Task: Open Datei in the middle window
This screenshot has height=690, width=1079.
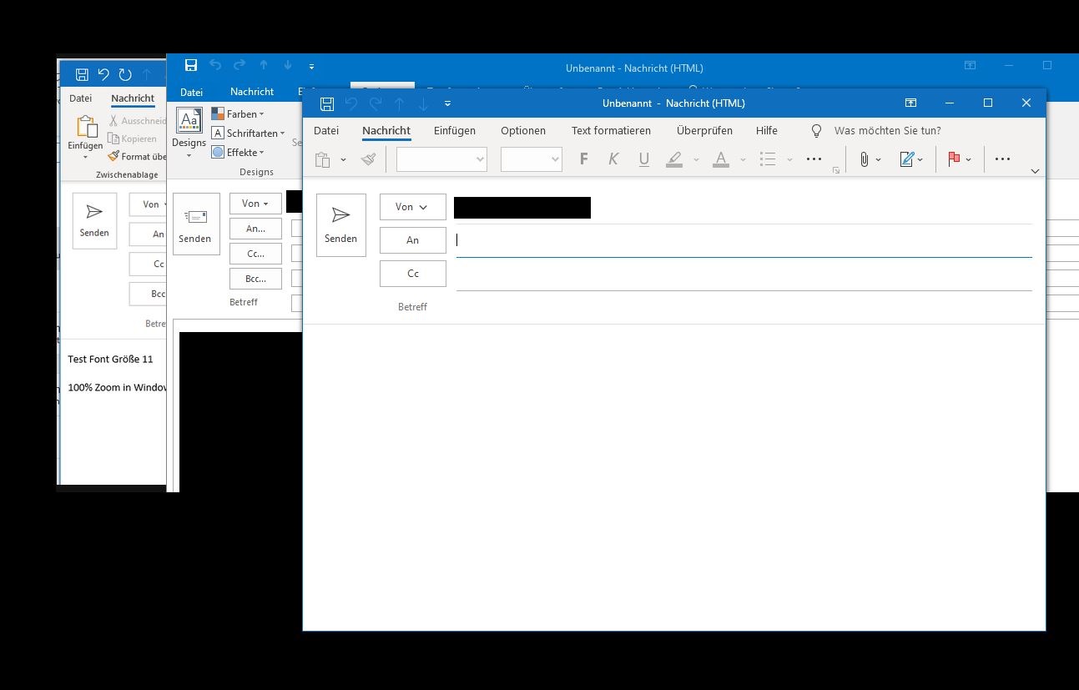Action: pyautogui.click(x=191, y=92)
